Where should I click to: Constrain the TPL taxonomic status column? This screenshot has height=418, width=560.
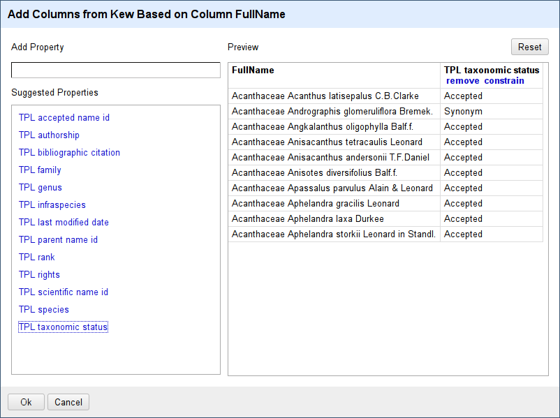coord(504,81)
